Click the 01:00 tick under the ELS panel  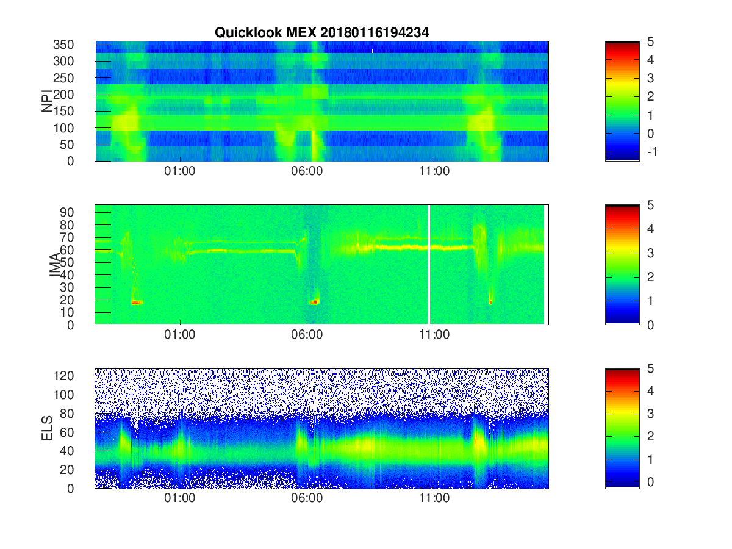pos(180,499)
